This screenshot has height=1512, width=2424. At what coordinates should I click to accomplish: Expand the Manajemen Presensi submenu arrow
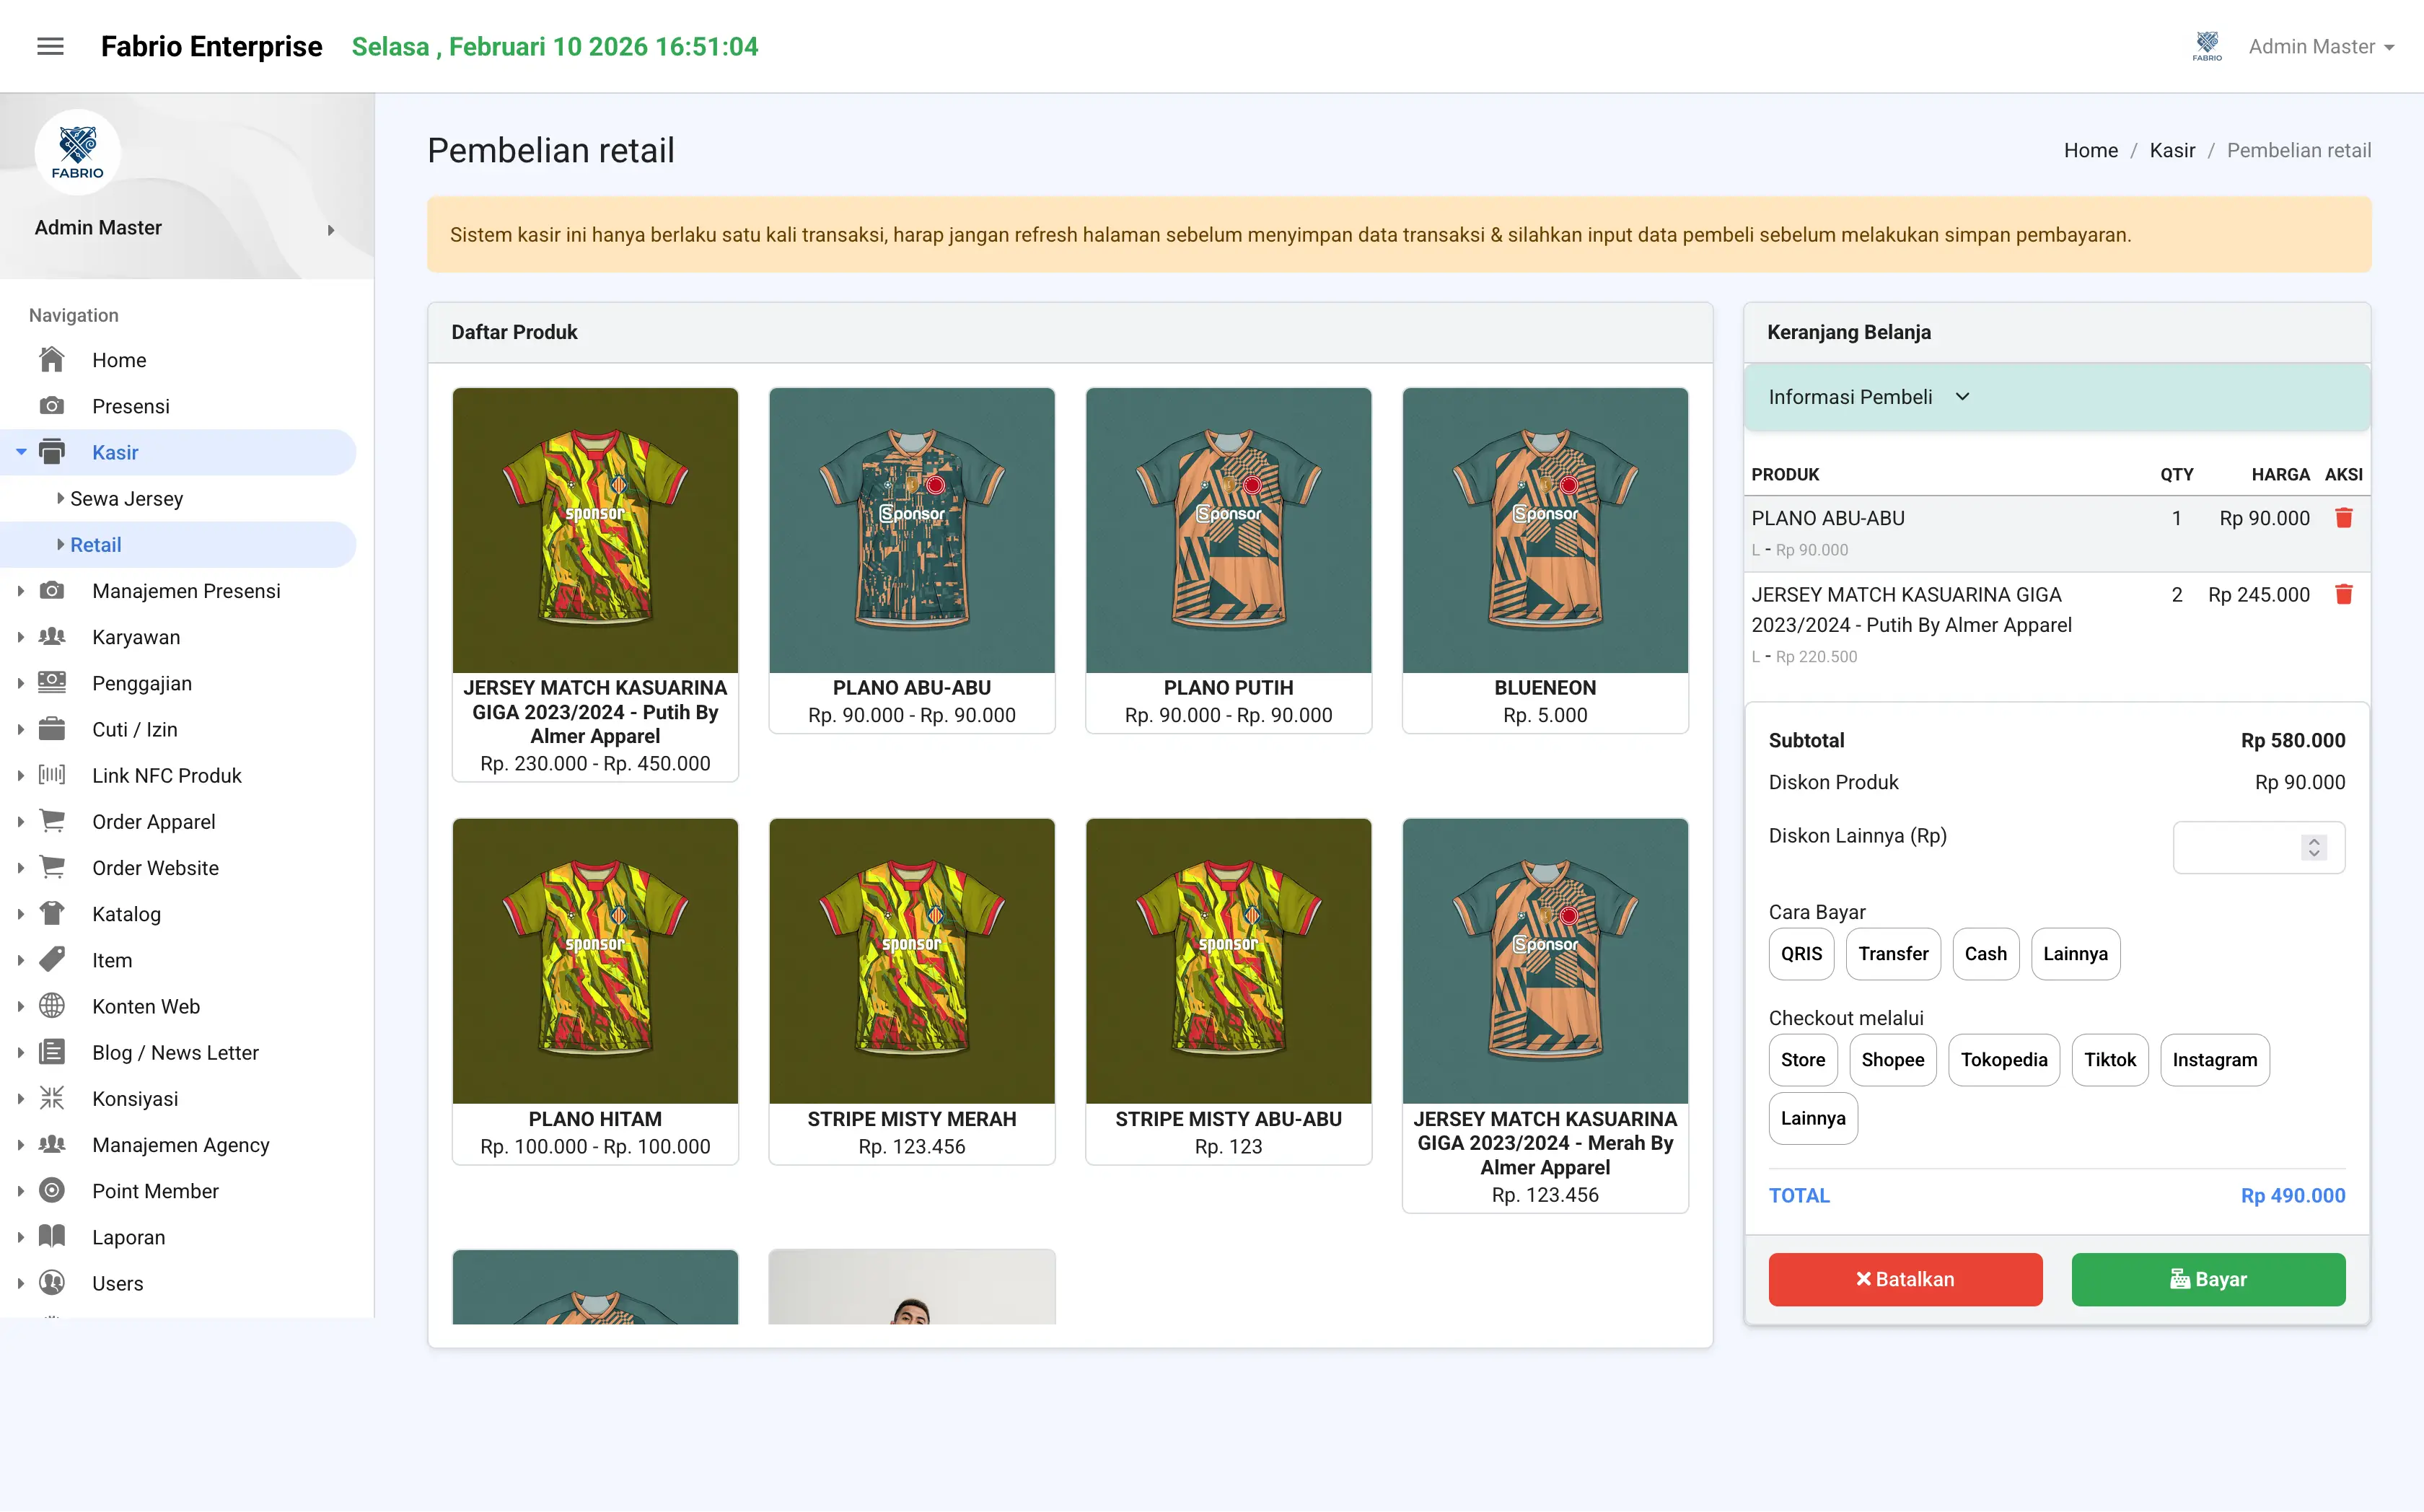coord(21,591)
